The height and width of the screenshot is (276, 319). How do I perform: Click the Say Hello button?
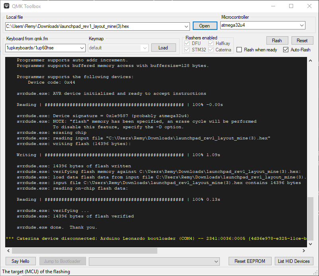tap(21, 261)
